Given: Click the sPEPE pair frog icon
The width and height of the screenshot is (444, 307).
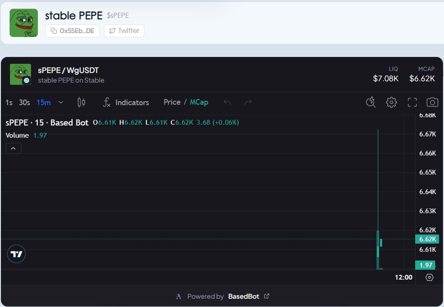Looking at the screenshot, I should click(x=20, y=74).
